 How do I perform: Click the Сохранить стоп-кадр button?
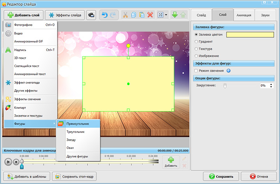(x=74, y=177)
